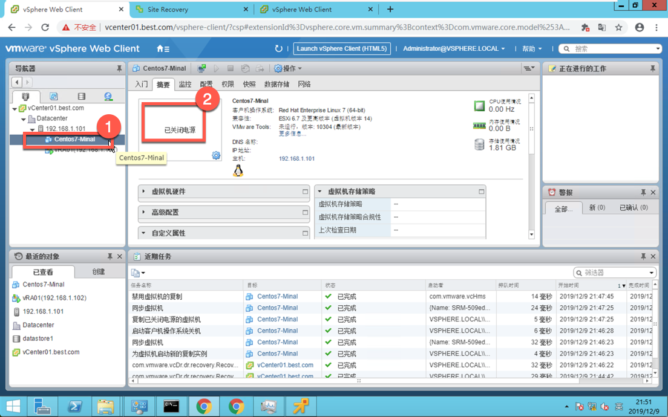The height and width of the screenshot is (417, 668).
Task: Open the Chrome profile icon
Action: point(640,27)
